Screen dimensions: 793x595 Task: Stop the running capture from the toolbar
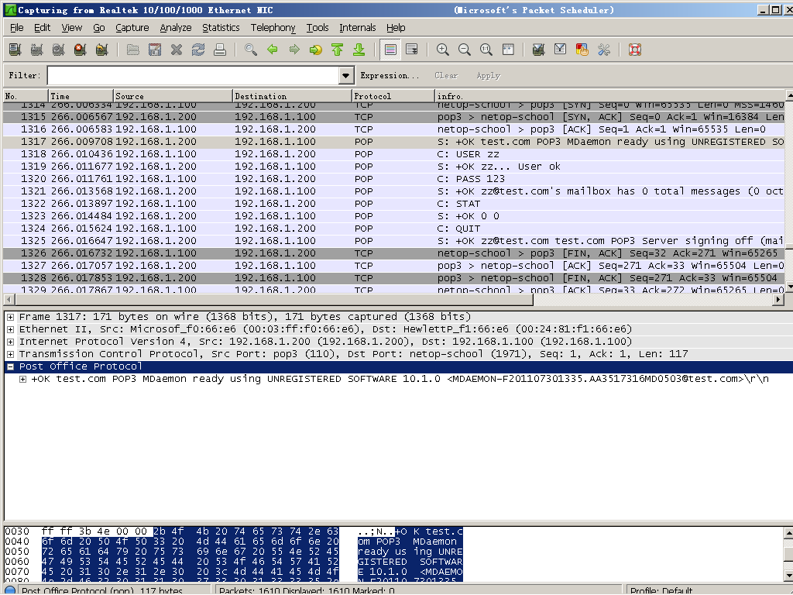[80, 50]
